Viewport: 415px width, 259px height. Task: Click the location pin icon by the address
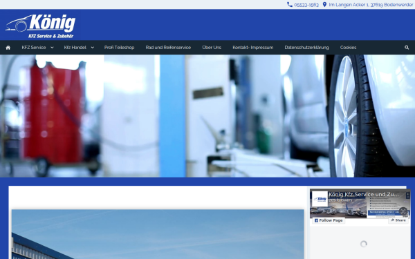[x=324, y=5]
